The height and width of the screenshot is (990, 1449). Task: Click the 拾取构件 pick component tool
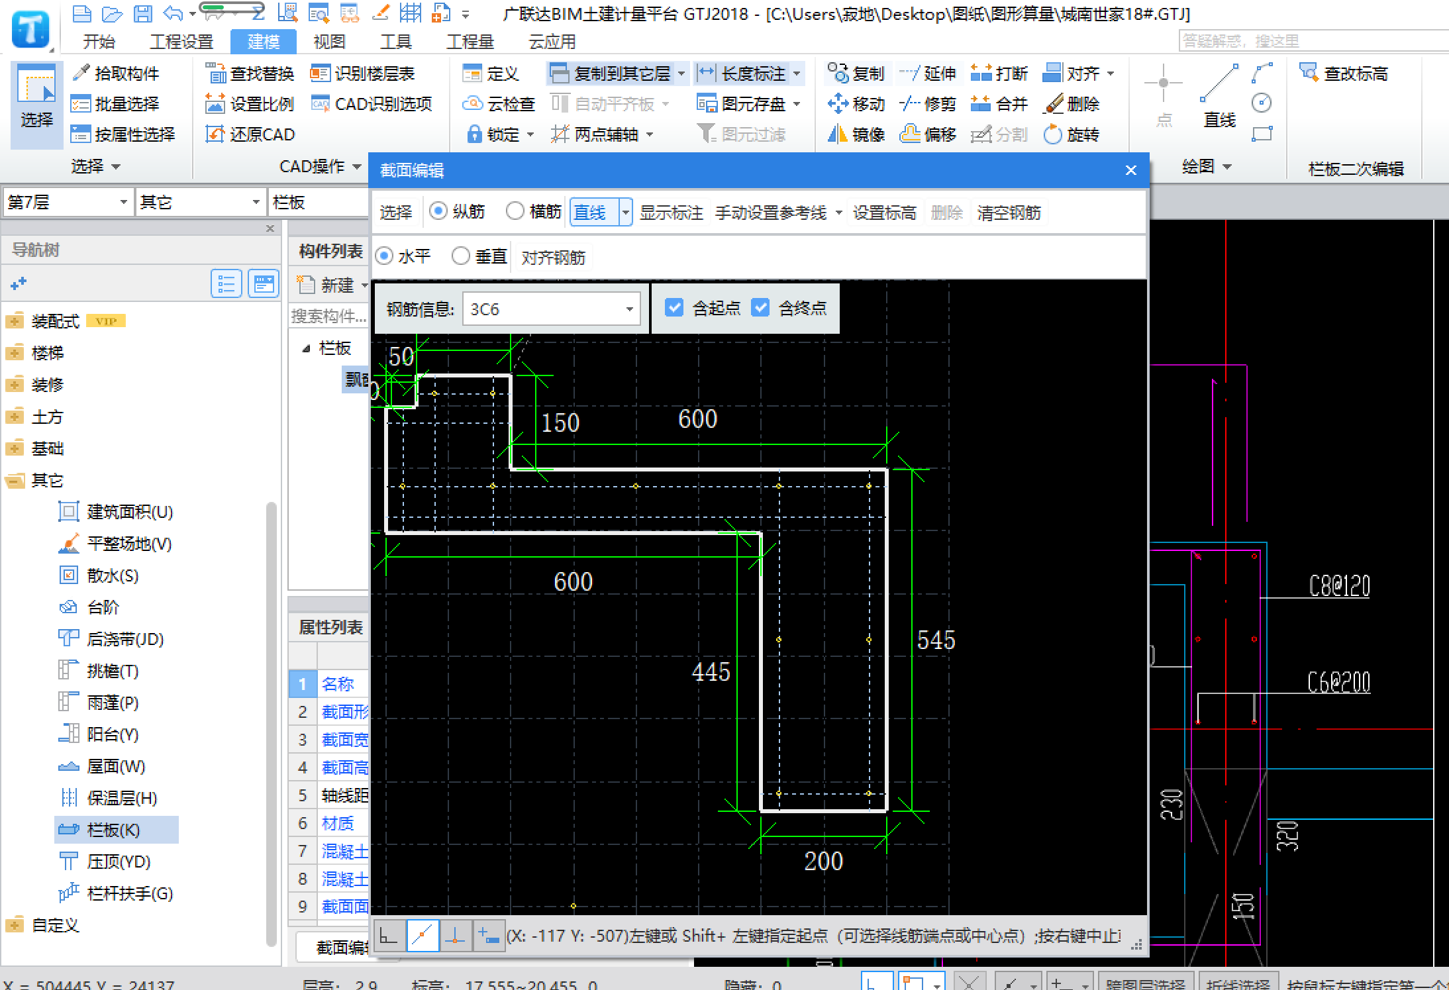[116, 74]
